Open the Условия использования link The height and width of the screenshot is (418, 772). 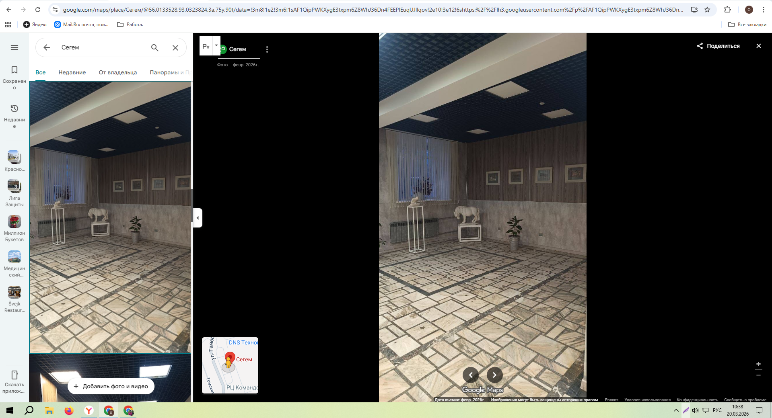[x=648, y=400]
